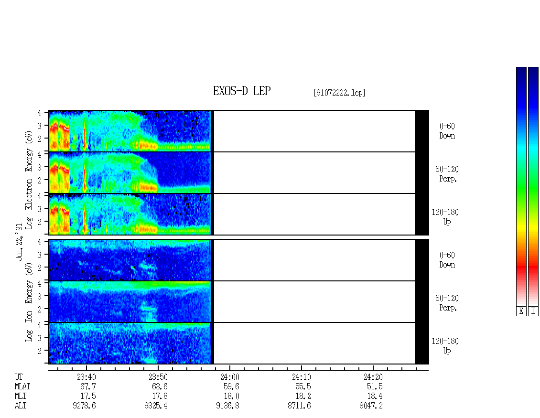This screenshot has height=418, width=540.
Task: Click the ion color scale bar labeled I
Action: pyautogui.click(x=533, y=186)
